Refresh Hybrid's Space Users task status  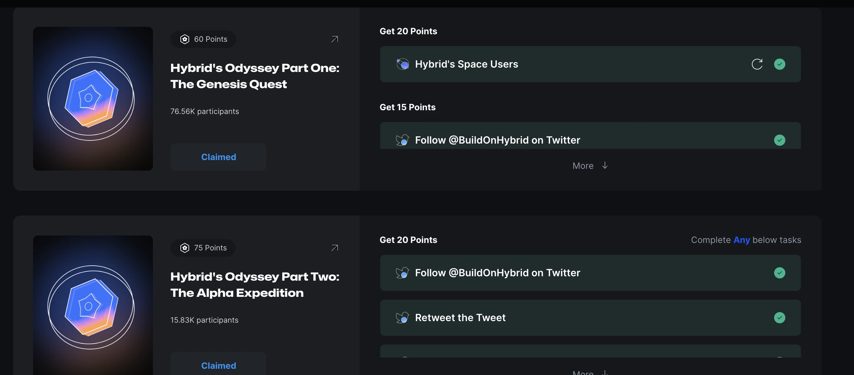[757, 64]
